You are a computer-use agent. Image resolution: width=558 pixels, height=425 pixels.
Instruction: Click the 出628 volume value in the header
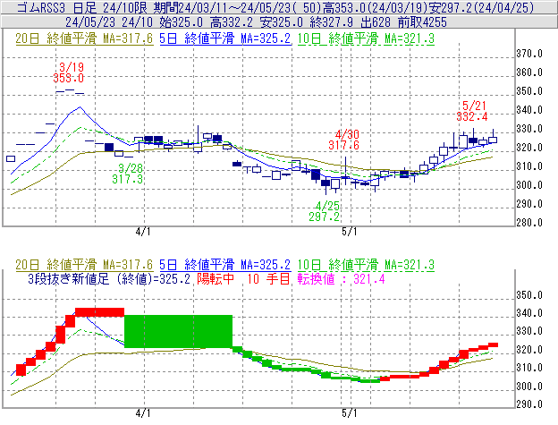pyautogui.click(x=376, y=22)
